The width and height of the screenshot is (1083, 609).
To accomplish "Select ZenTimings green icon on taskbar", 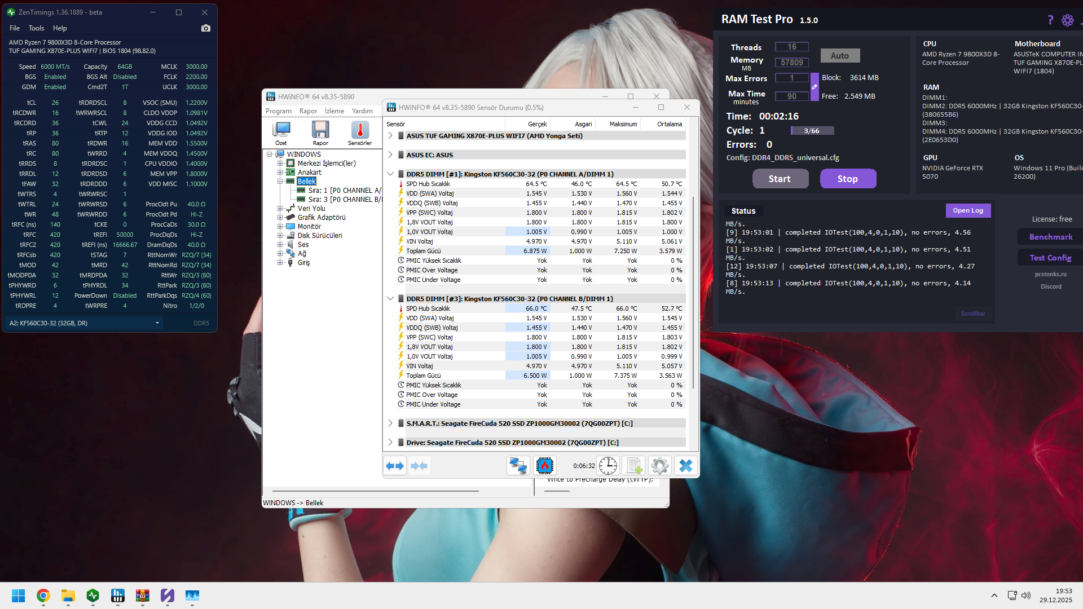I will 93,595.
